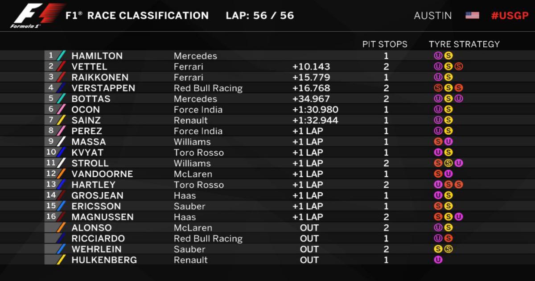535x281 pixels.
Task: Click Ocon's gap time +1:30.980
Action: pyautogui.click(x=315, y=109)
